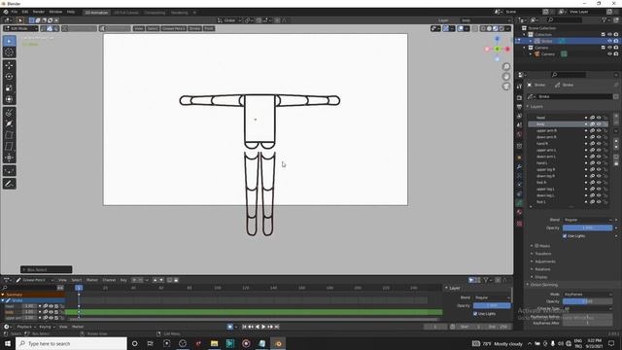Select the Extrude tool

[10, 113]
